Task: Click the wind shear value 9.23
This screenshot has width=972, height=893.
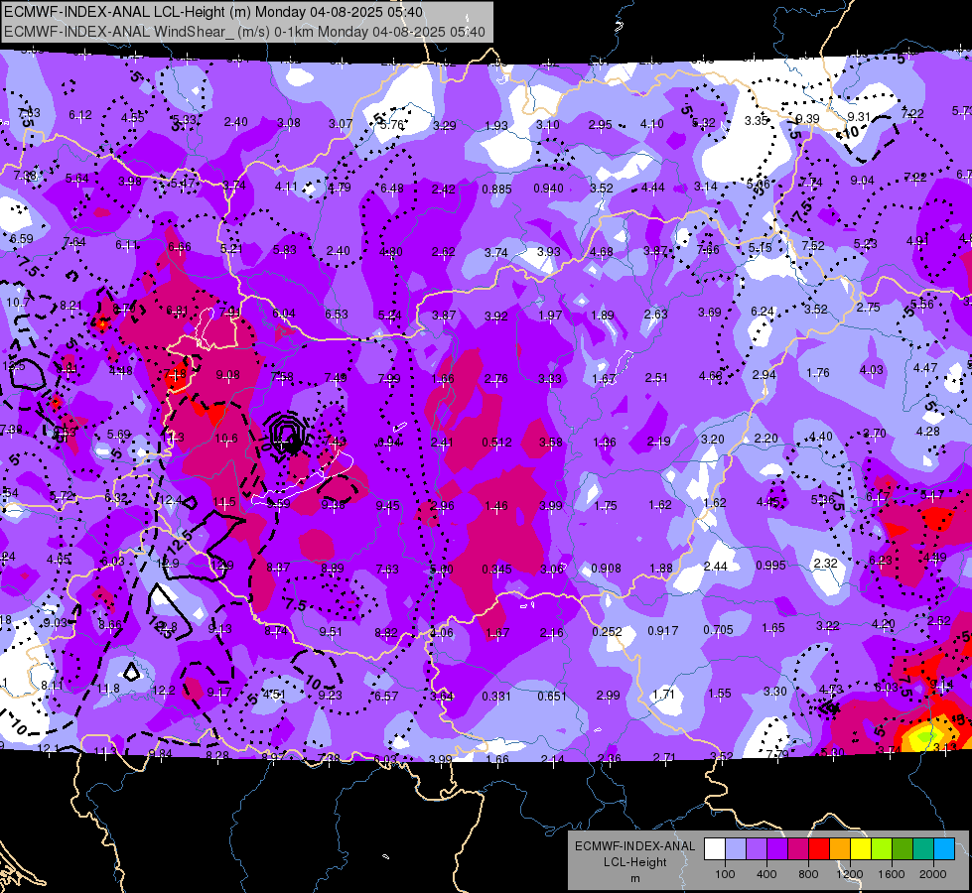Action: pos(330,696)
